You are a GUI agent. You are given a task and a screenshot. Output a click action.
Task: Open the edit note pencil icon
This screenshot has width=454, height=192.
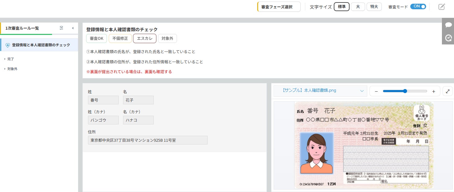click(x=442, y=6)
